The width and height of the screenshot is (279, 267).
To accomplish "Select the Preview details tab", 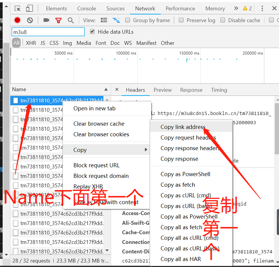I will 163,90.
